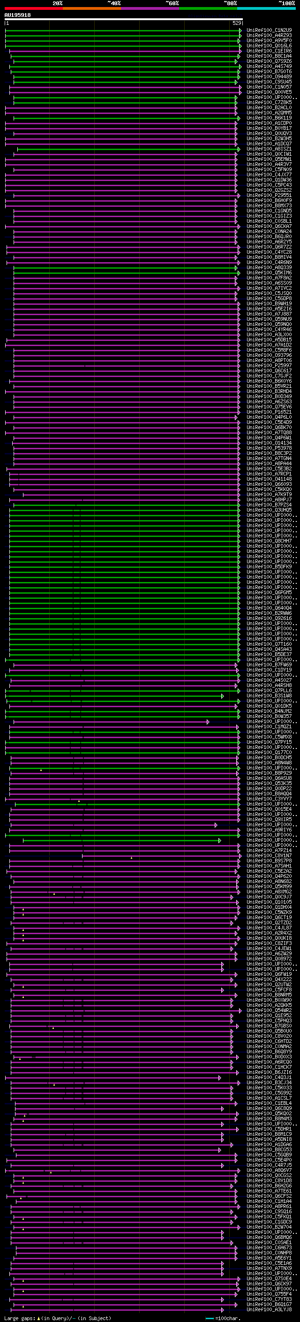300x1322 pixels.
Task: Click the green ~80% identity legend segment
Action: pos(208,8)
